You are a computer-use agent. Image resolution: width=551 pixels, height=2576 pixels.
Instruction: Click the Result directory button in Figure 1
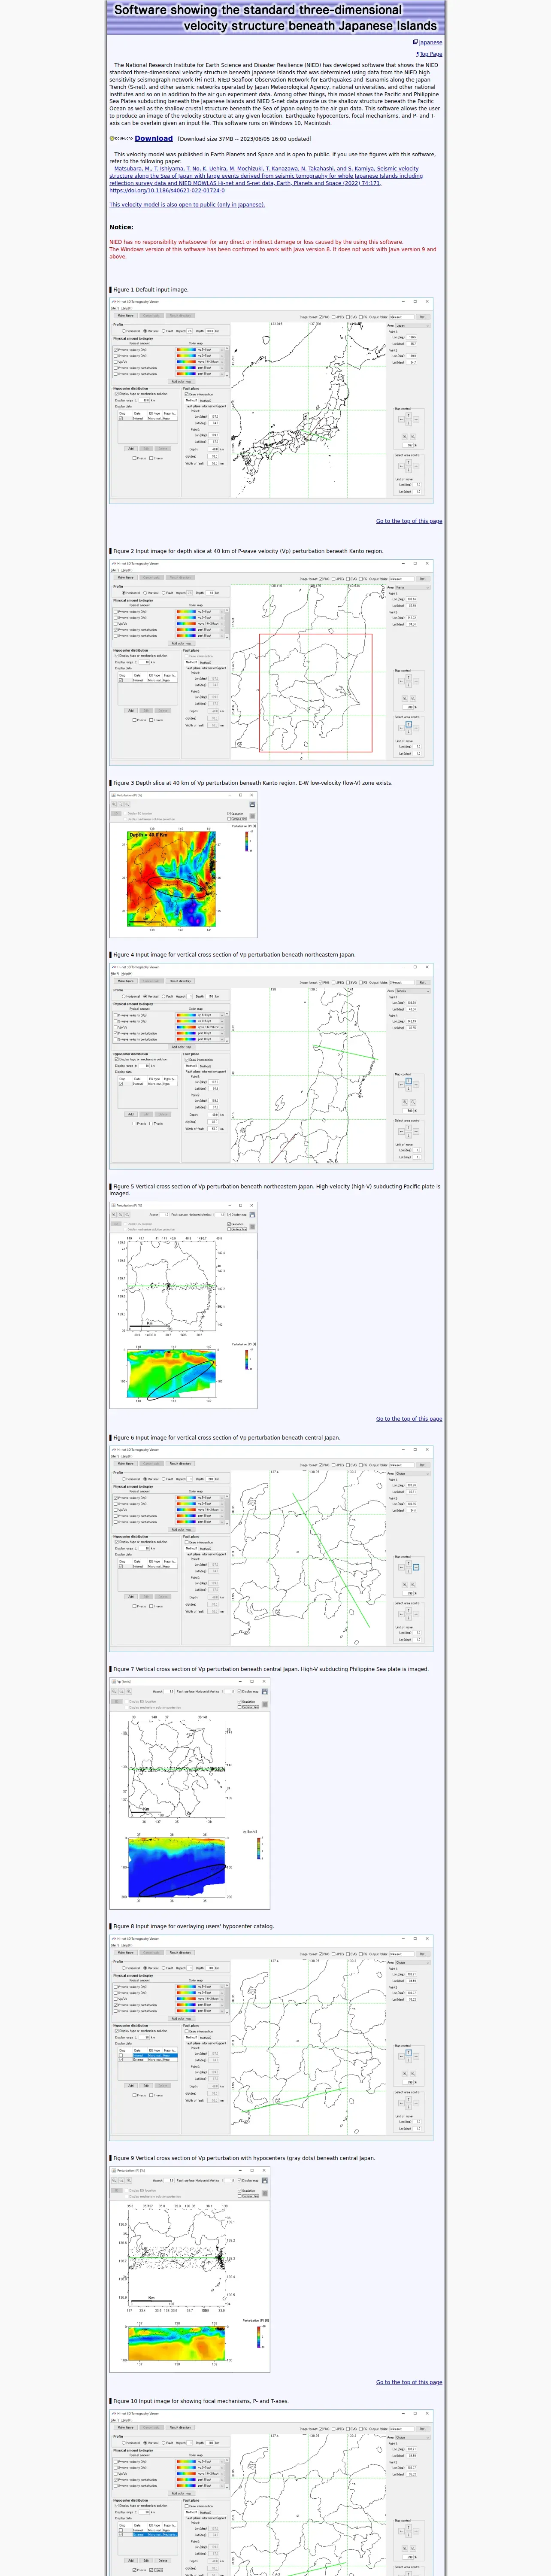click(180, 316)
